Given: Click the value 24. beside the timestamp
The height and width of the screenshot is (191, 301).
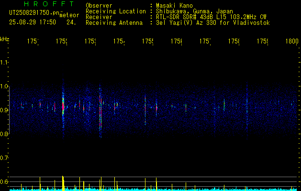Looking at the screenshot, I should click(x=71, y=22).
